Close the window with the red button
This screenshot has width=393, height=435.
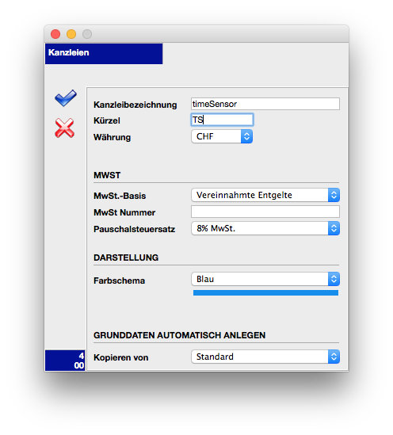point(55,34)
